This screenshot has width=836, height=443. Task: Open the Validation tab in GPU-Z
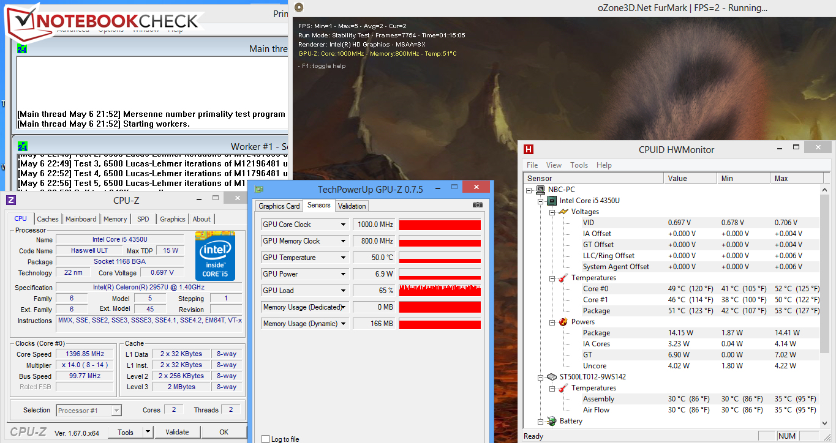(x=352, y=206)
